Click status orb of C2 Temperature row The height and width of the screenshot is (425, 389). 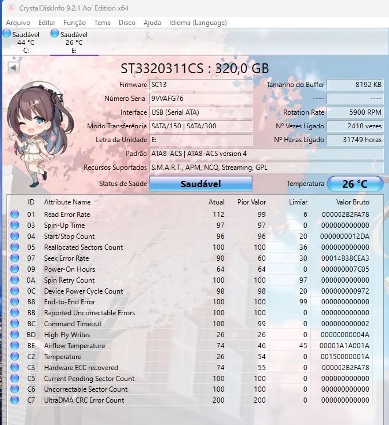click(x=15, y=357)
